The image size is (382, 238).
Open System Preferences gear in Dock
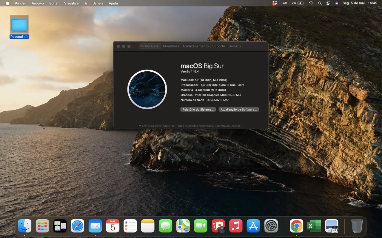tap(271, 226)
